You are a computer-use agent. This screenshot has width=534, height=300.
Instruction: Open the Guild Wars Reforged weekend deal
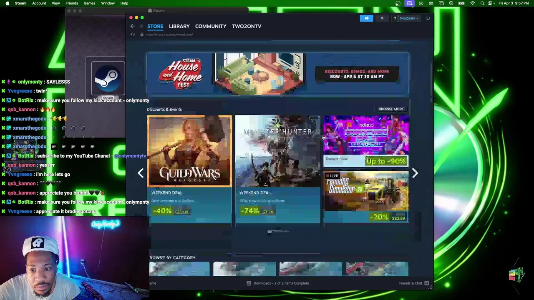[x=189, y=169]
